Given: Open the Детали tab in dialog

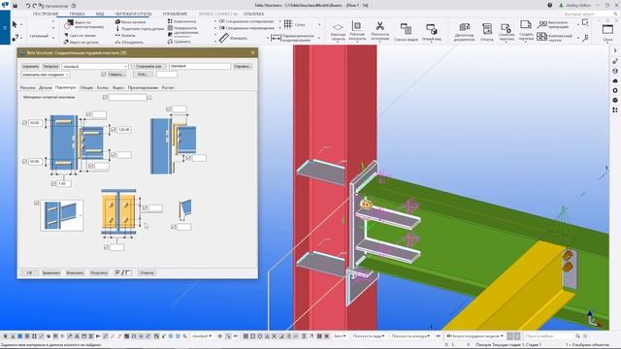Looking at the screenshot, I should point(46,87).
